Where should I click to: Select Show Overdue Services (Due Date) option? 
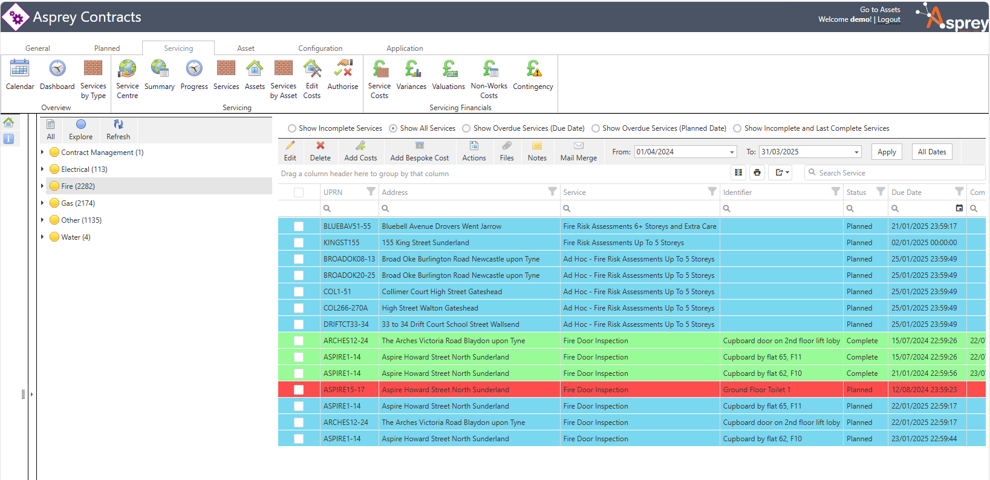pyautogui.click(x=466, y=128)
